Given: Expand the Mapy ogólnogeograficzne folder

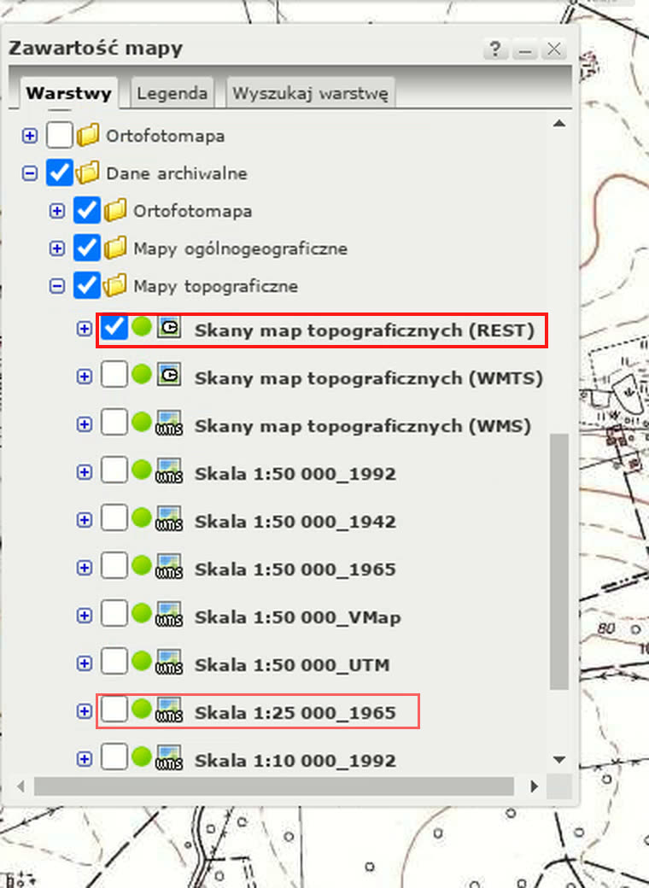Looking at the screenshot, I should [x=56, y=248].
